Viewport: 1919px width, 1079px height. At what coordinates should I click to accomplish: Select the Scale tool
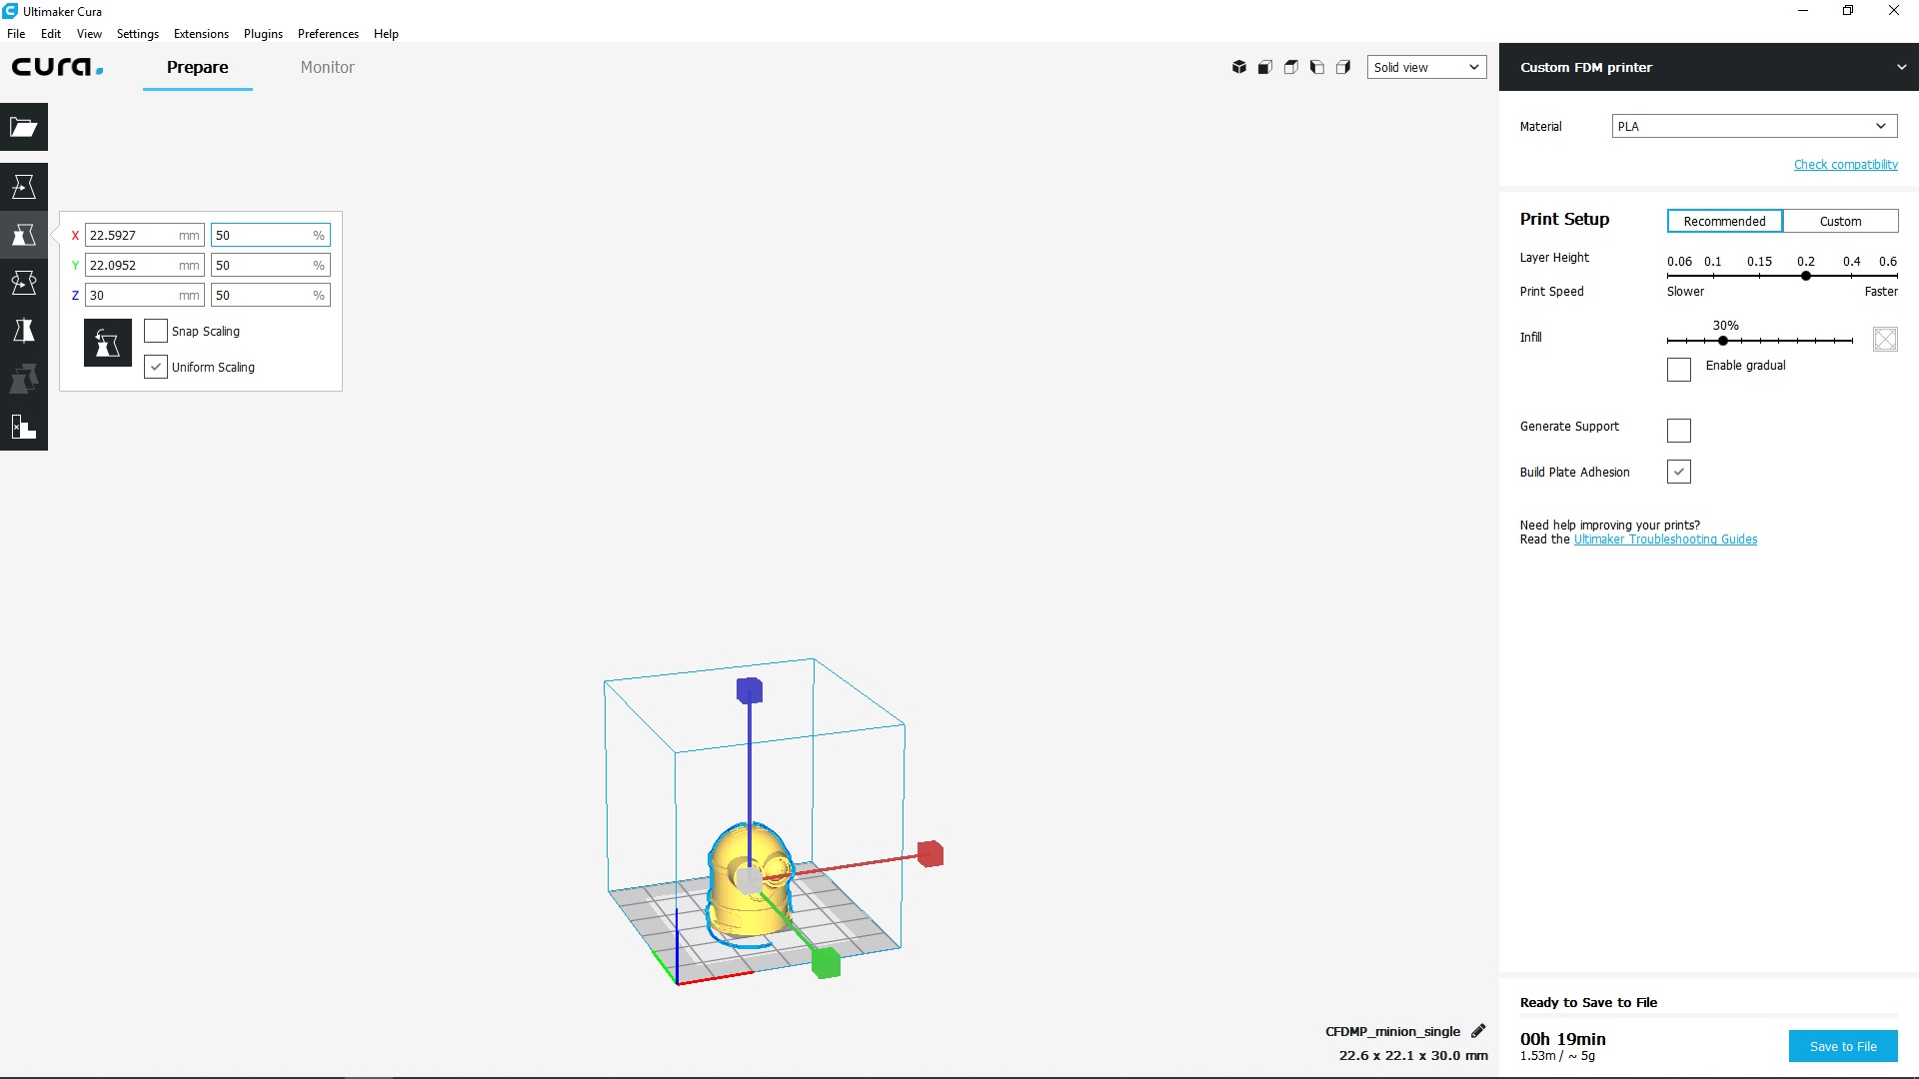pyautogui.click(x=23, y=235)
